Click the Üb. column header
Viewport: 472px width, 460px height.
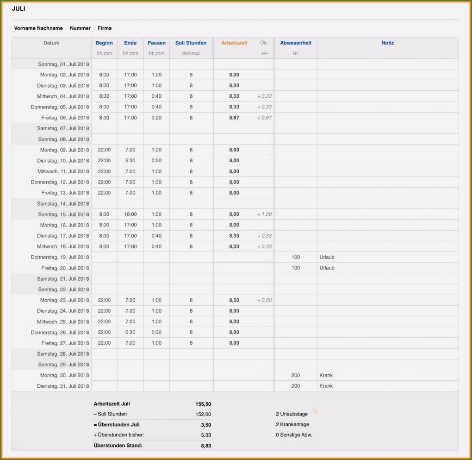tap(264, 43)
